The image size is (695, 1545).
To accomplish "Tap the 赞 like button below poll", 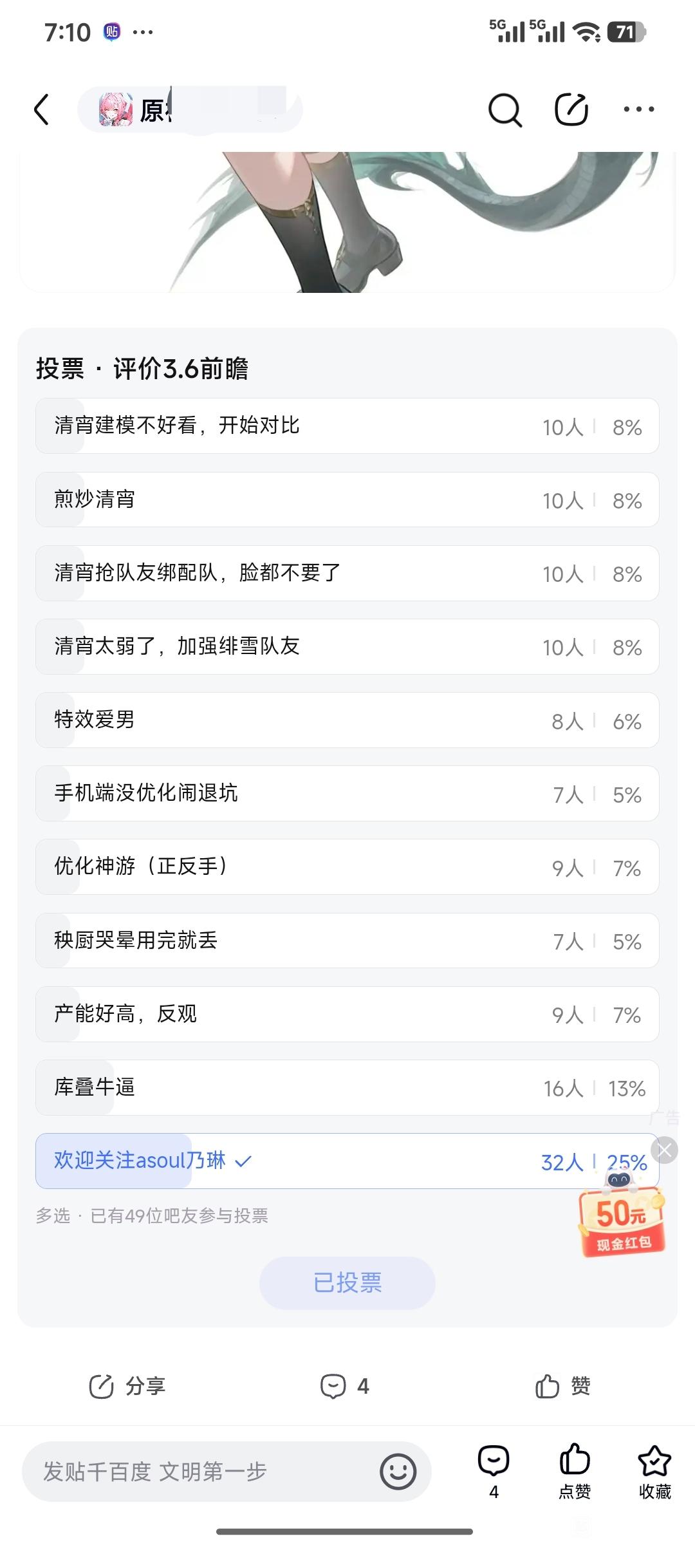I will pos(562,1386).
